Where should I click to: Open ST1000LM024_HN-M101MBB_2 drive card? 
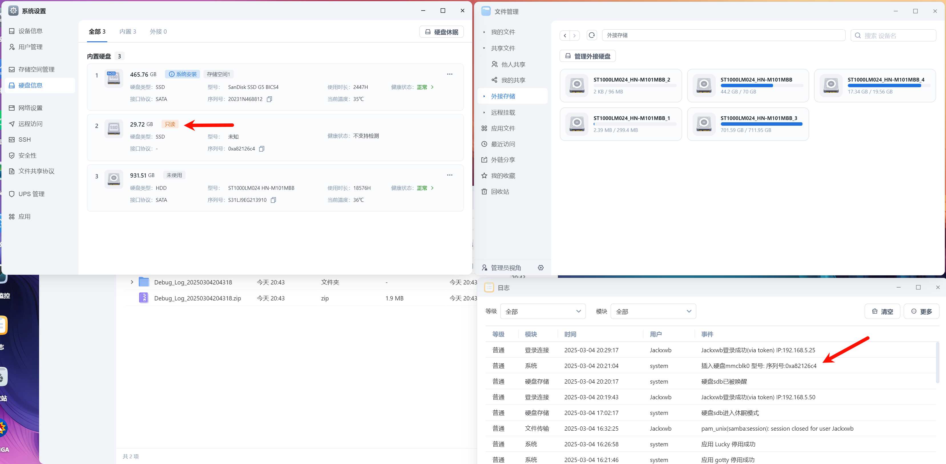(x=621, y=86)
